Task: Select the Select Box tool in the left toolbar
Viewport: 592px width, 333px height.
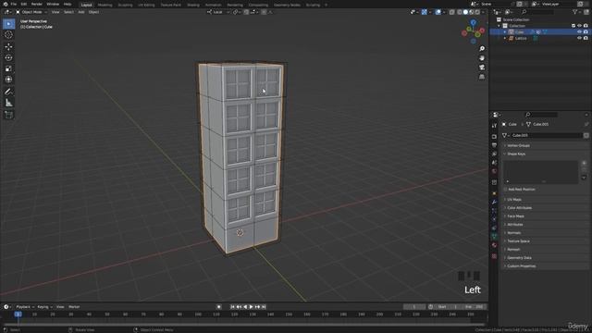Action: click(8, 24)
